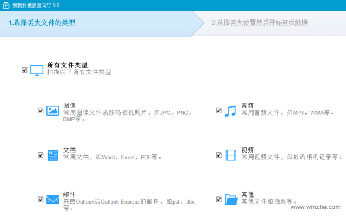Click the film strip icon for 视频
The height and width of the screenshot is (217, 346).
[x=231, y=155]
